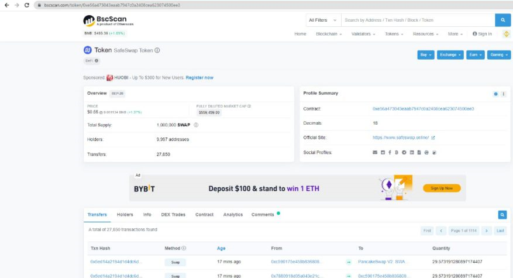Click the BEP-20 badge in Overview
This screenshot has width=513, height=278.
coord(118,94)
